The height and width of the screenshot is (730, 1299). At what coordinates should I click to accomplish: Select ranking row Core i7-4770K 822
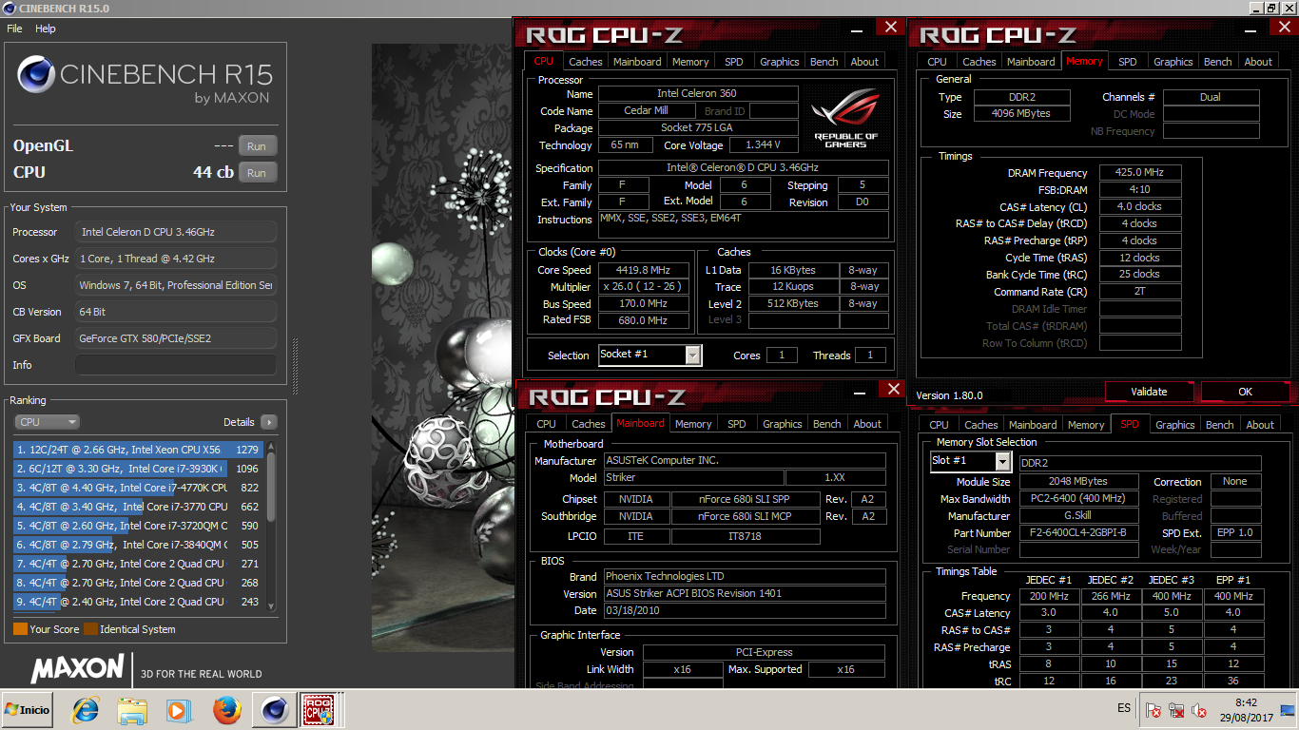(x=138, y=488)
